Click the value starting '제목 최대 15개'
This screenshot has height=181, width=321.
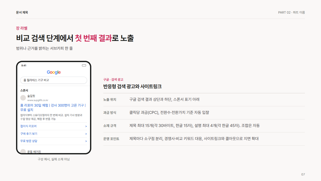(195, 125)
